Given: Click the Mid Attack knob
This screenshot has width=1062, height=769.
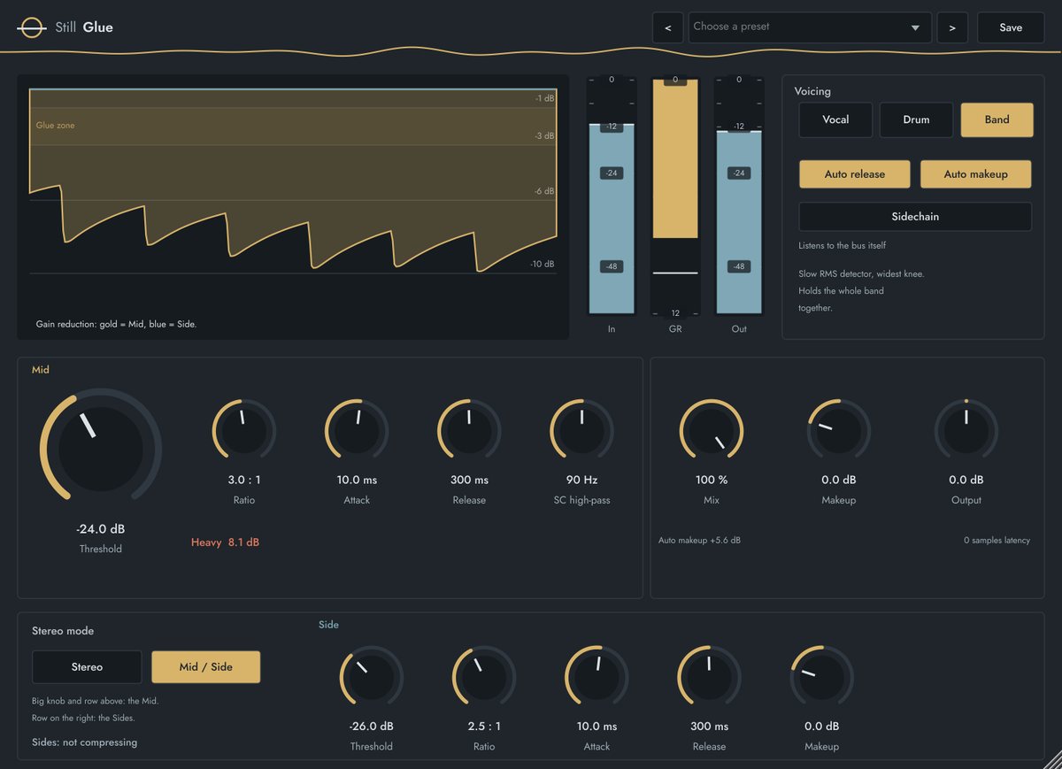Looking at the screenshot, I should (x=357, y=431).
